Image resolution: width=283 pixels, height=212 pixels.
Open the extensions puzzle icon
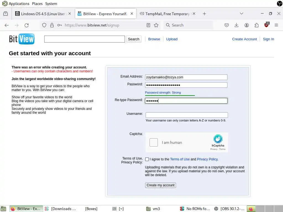point(256,25)
